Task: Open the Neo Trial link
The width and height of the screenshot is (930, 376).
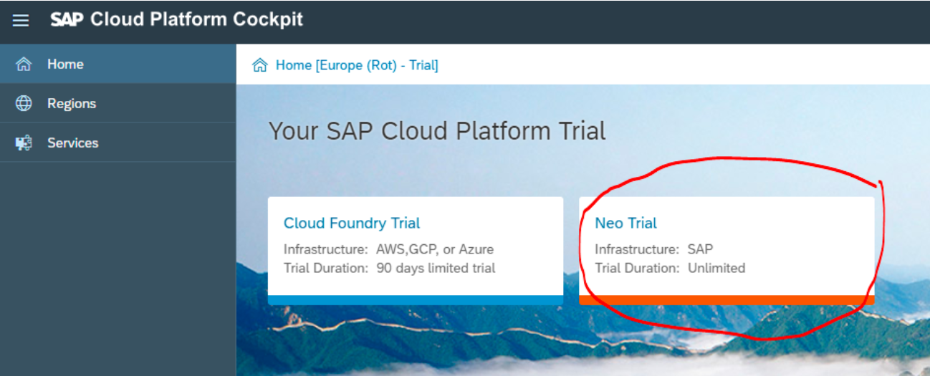Action: (625, 223)
